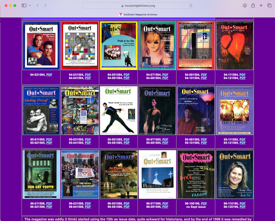Open the PDF link for 95-121595
The image size is (275, 221).
(x=243, y=143)
